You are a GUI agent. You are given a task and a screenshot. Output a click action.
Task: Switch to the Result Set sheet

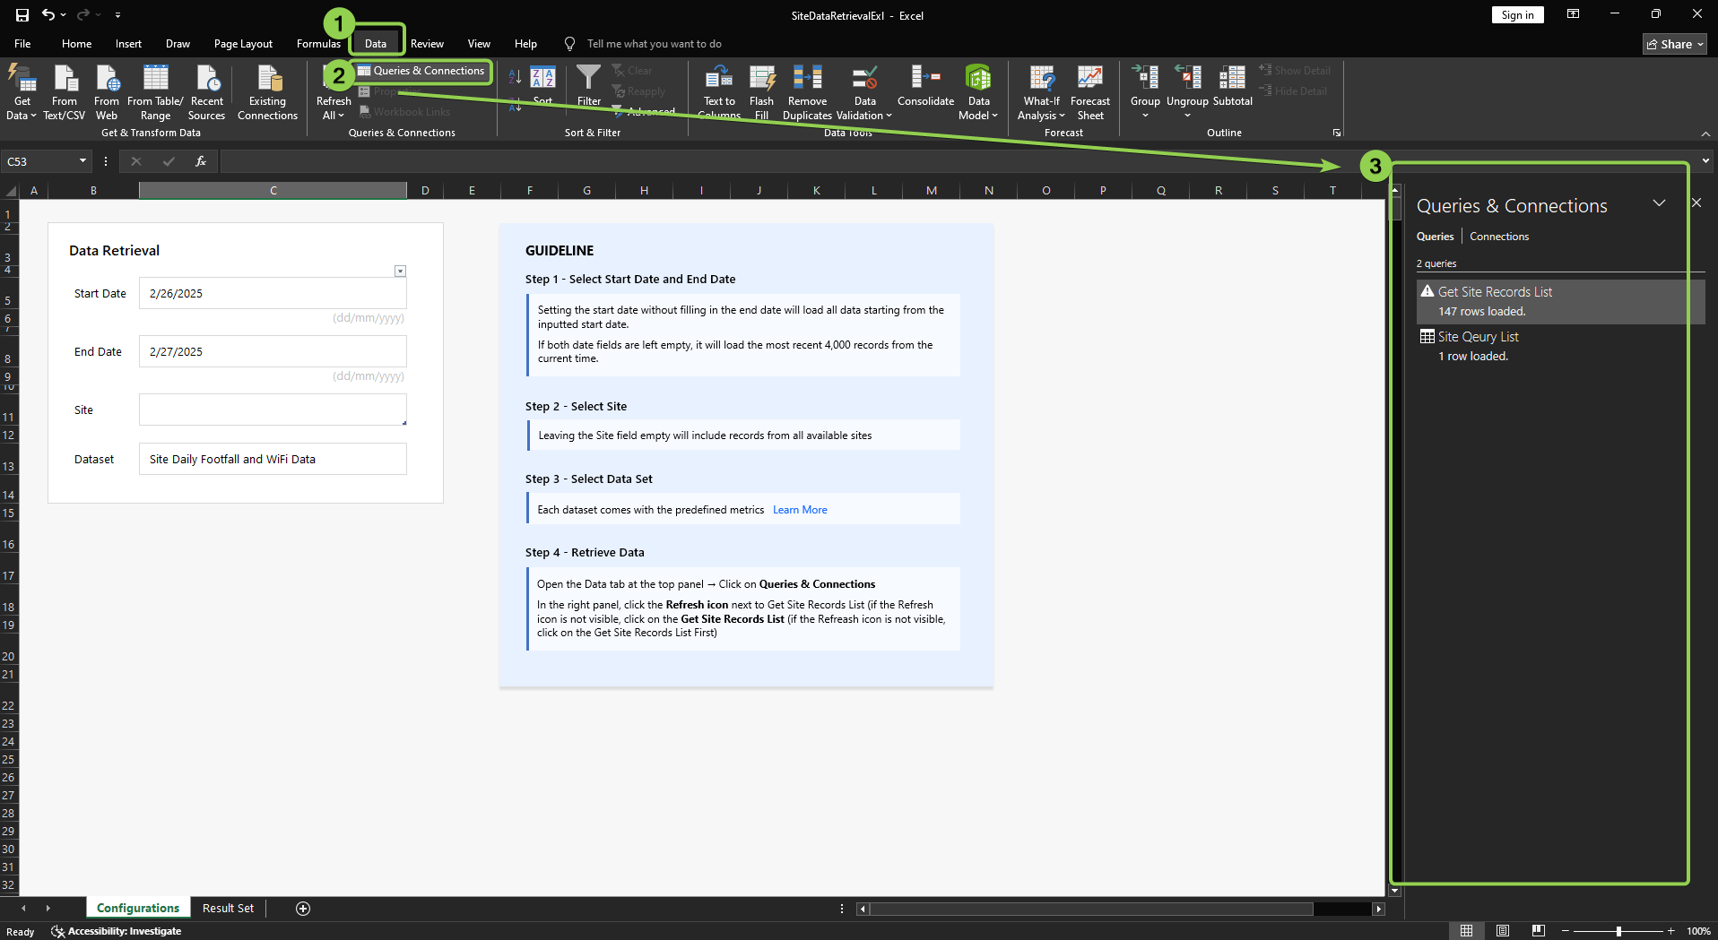point(228,909)
